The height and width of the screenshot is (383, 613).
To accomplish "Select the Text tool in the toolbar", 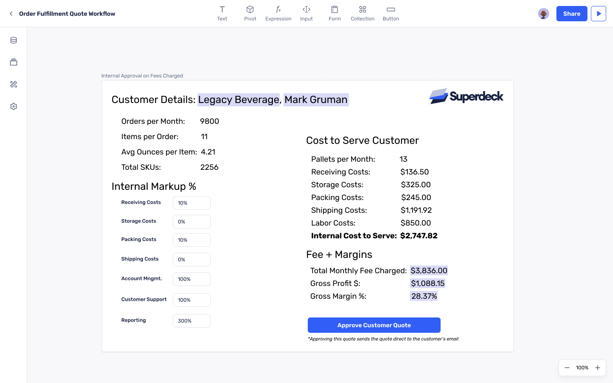I will pos(222,13).
